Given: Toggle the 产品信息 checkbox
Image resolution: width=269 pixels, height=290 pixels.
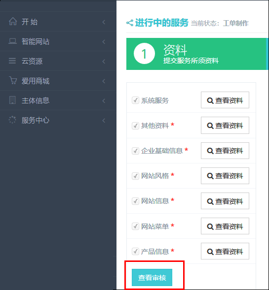Looking at the screenshot, I should (135, 251).
